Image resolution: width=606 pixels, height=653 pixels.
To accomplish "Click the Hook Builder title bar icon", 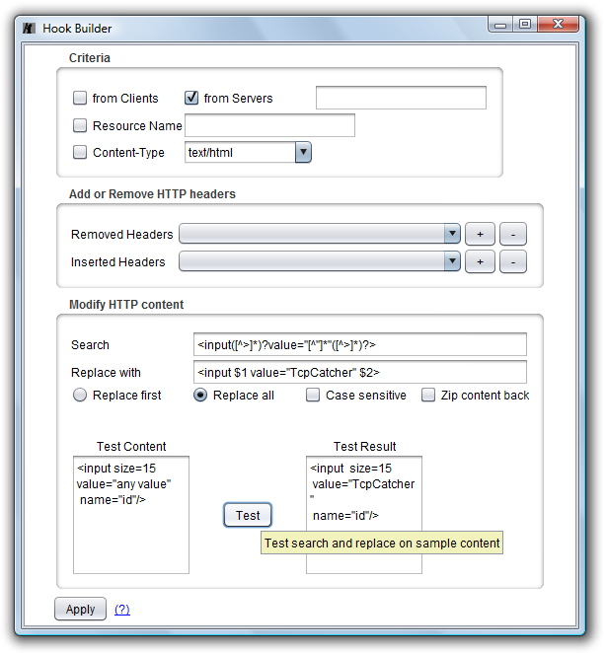I will 29,29.
